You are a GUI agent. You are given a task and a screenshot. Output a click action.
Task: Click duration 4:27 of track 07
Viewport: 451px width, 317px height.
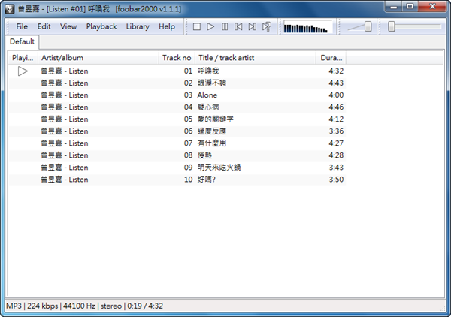336,143
